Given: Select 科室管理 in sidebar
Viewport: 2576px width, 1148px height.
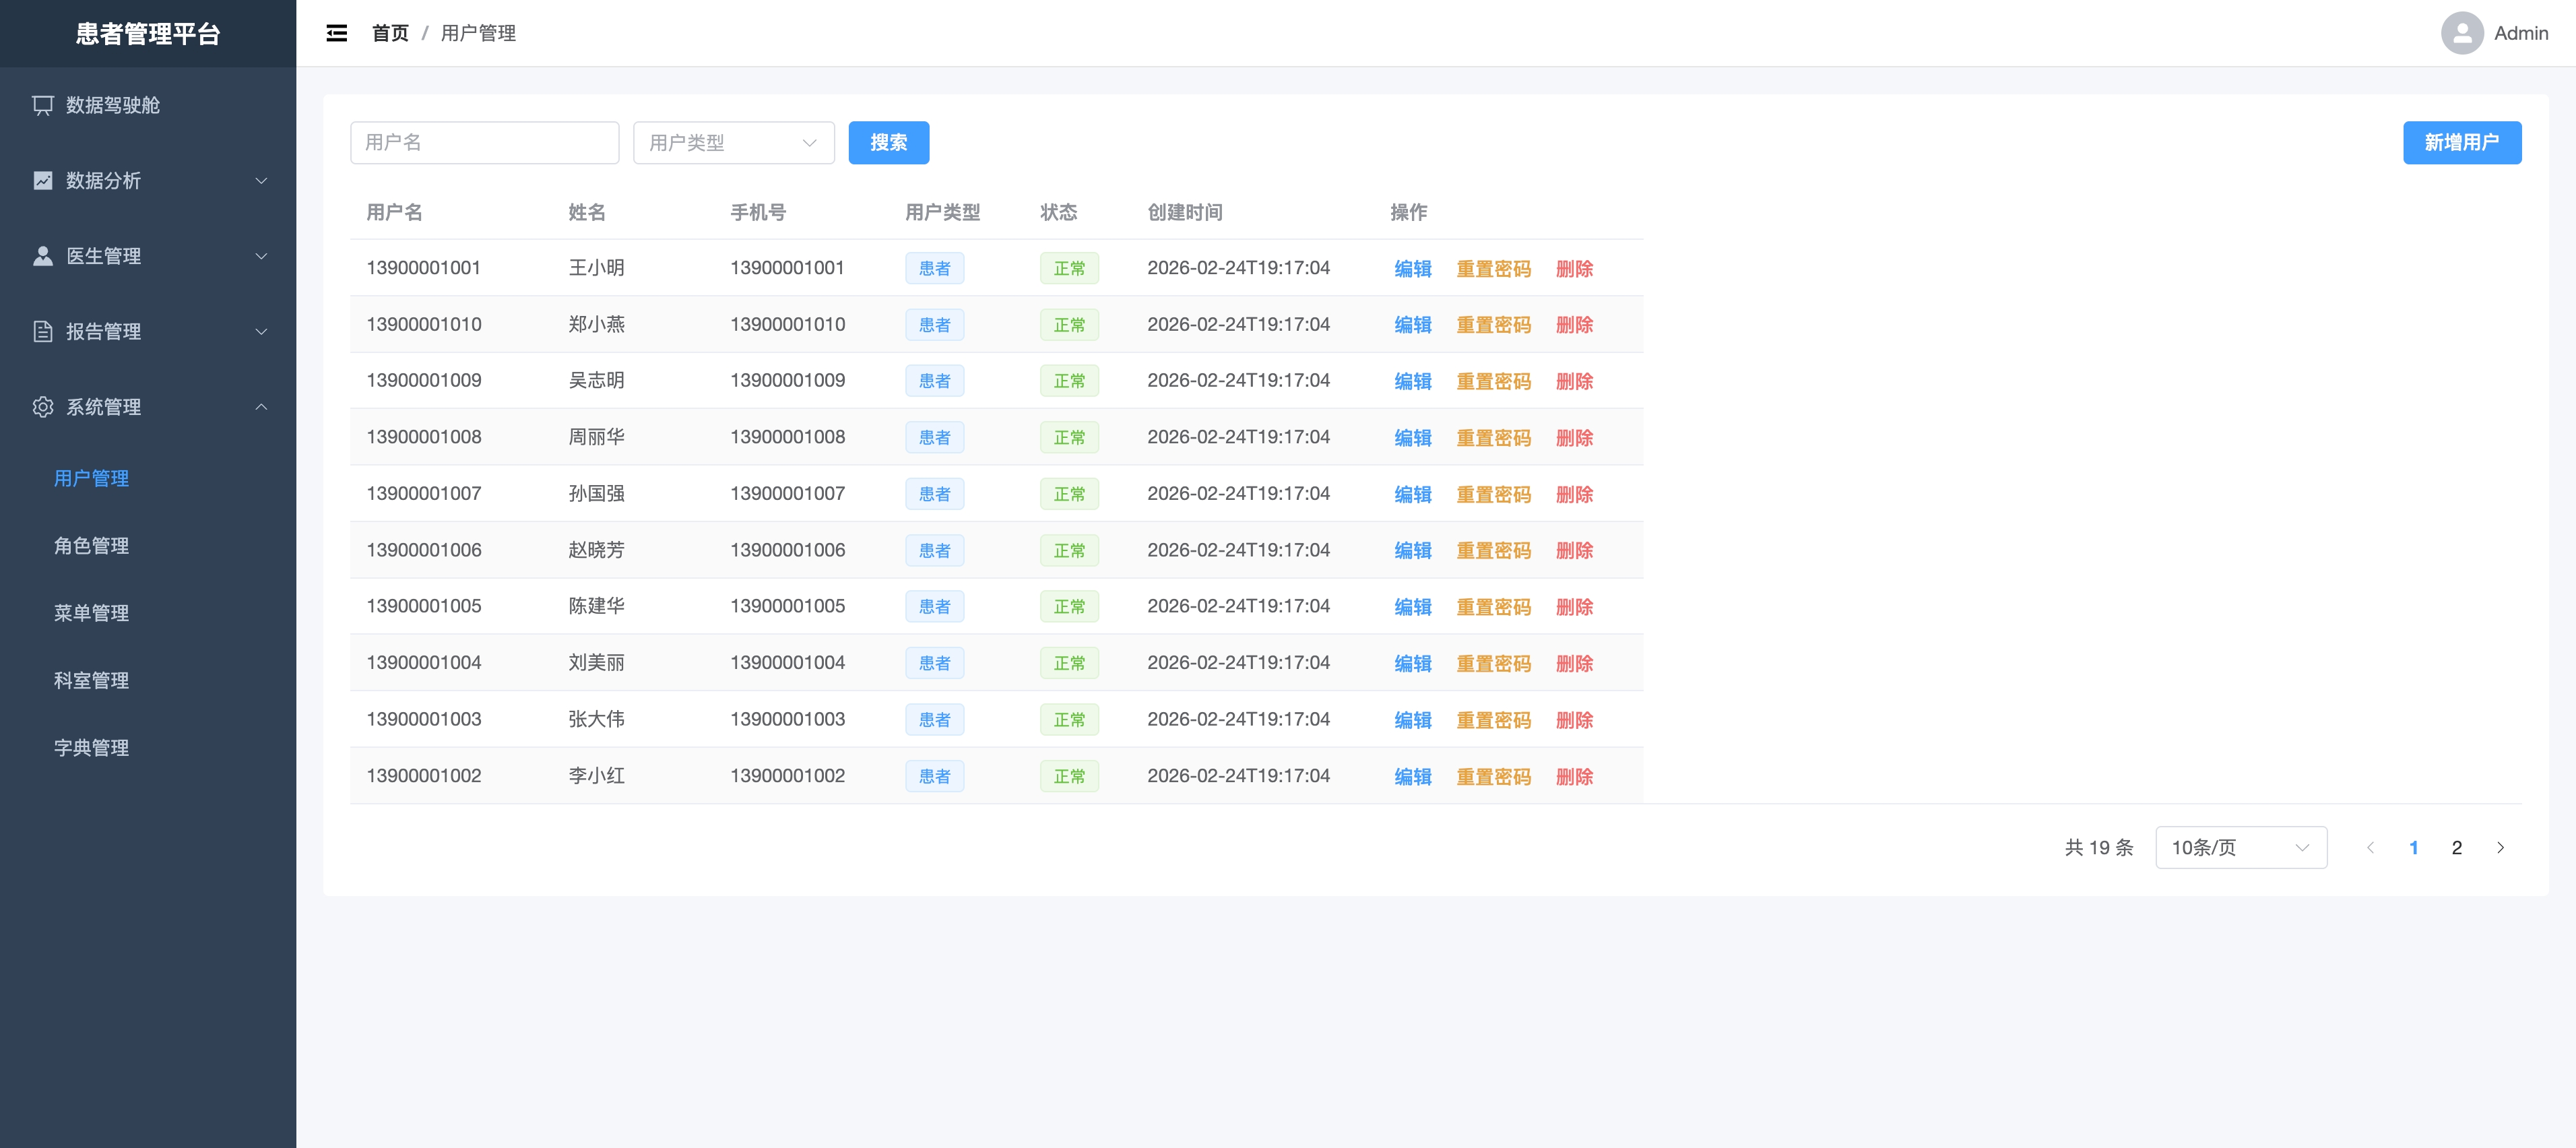Looking at the screenshot, I should (91, 680).
